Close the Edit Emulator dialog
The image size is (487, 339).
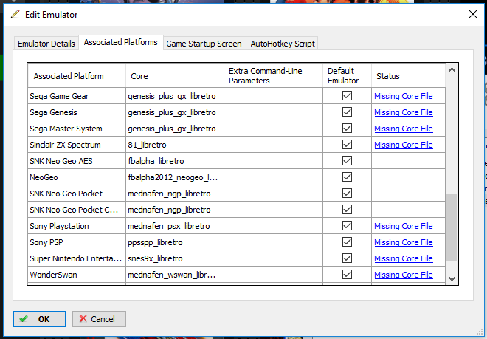point(473,14)
